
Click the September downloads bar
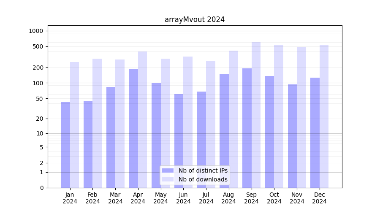[x=256, y=115]
